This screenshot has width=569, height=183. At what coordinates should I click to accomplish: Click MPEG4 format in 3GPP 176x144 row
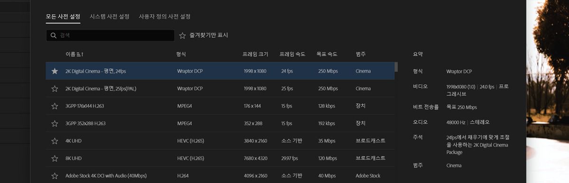(184, 106)
